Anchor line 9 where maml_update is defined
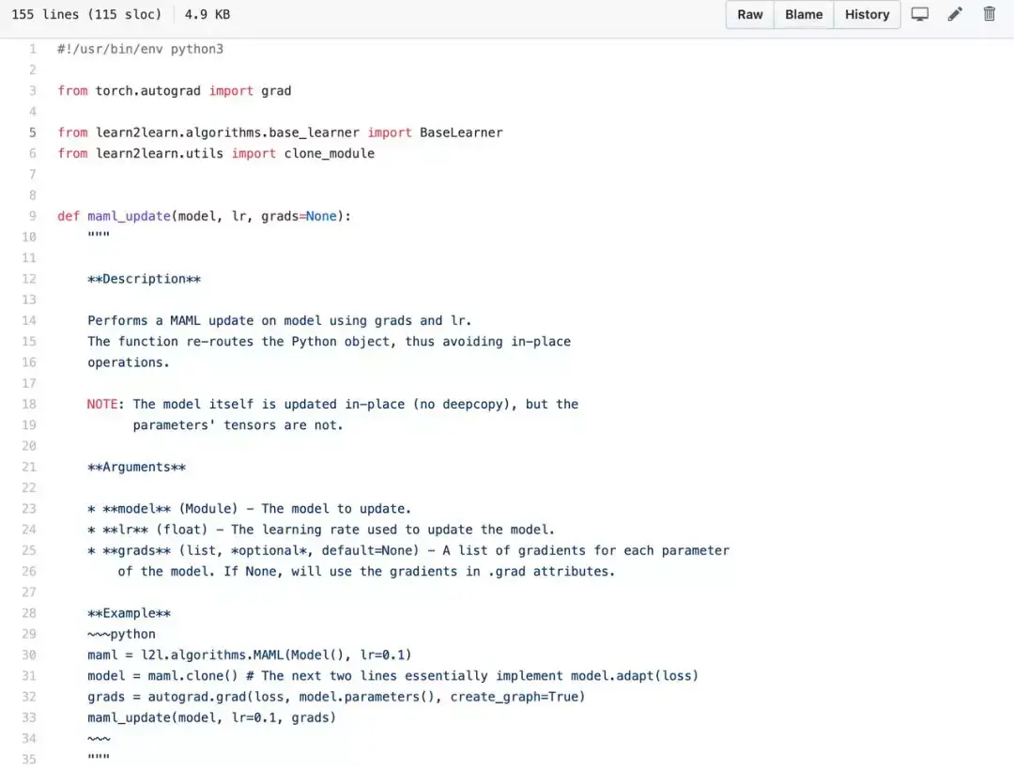 [x=32, y=216]
